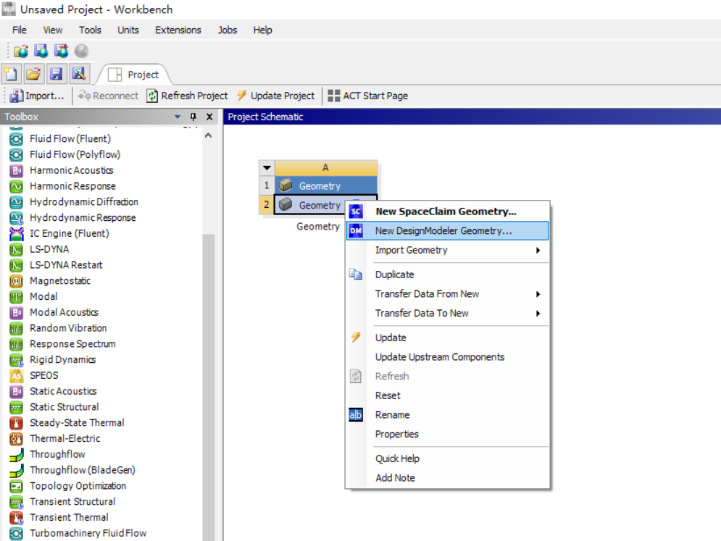721x541 pixels.
Task: Open system A dropdown arrow
Action: click(267, 168)
